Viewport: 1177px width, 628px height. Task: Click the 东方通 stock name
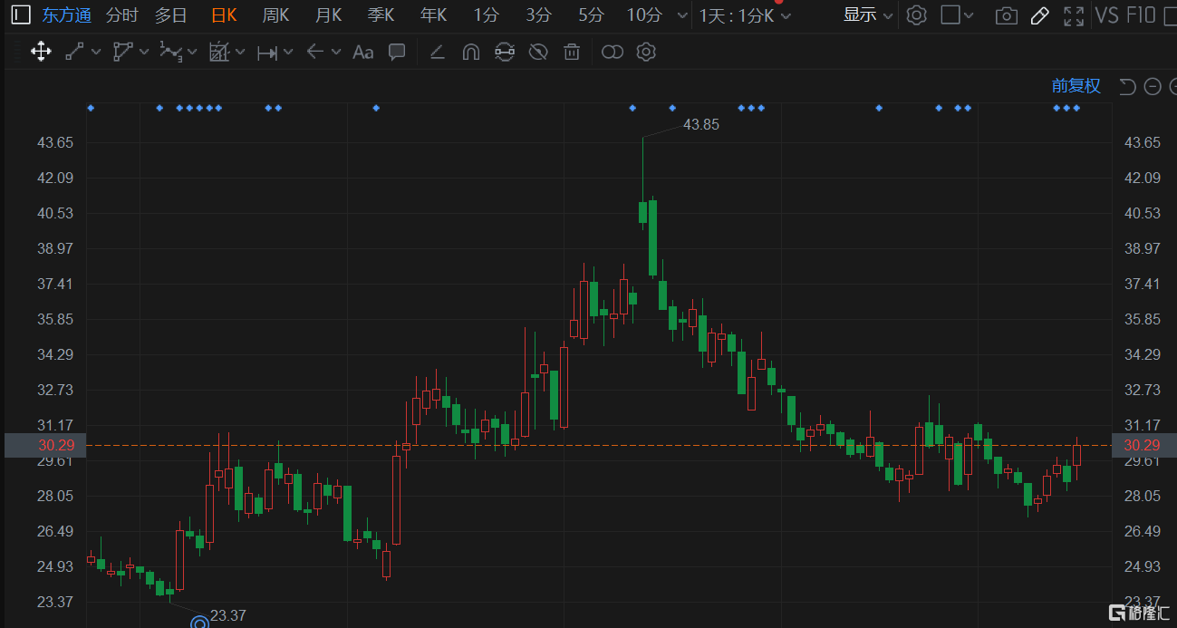point(66,14)
